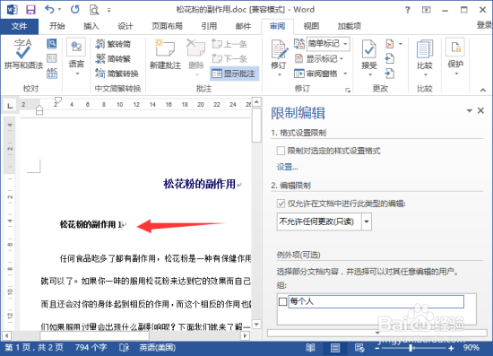Switch to 设计 tab
493x356 pixels.
(125, 26)
